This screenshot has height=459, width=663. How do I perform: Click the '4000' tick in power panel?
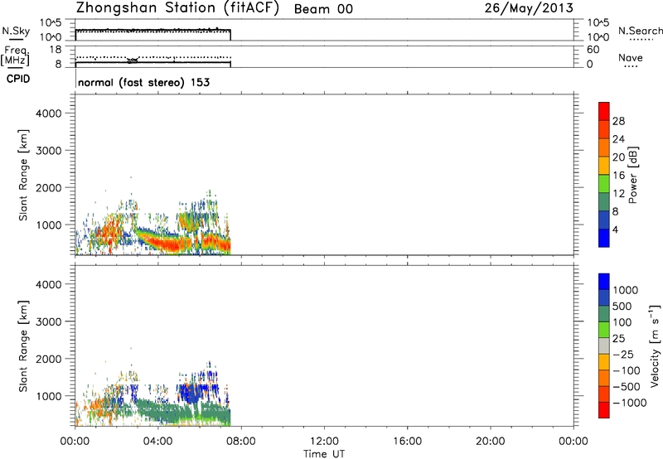click(49, 114)
